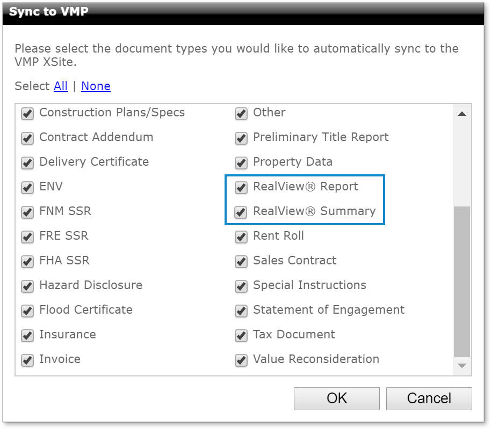The width and height of the screenshot is (491, 429).
Task: Toggle the Preliminary Title Report checkbox
Action: [x=241, y=138]
